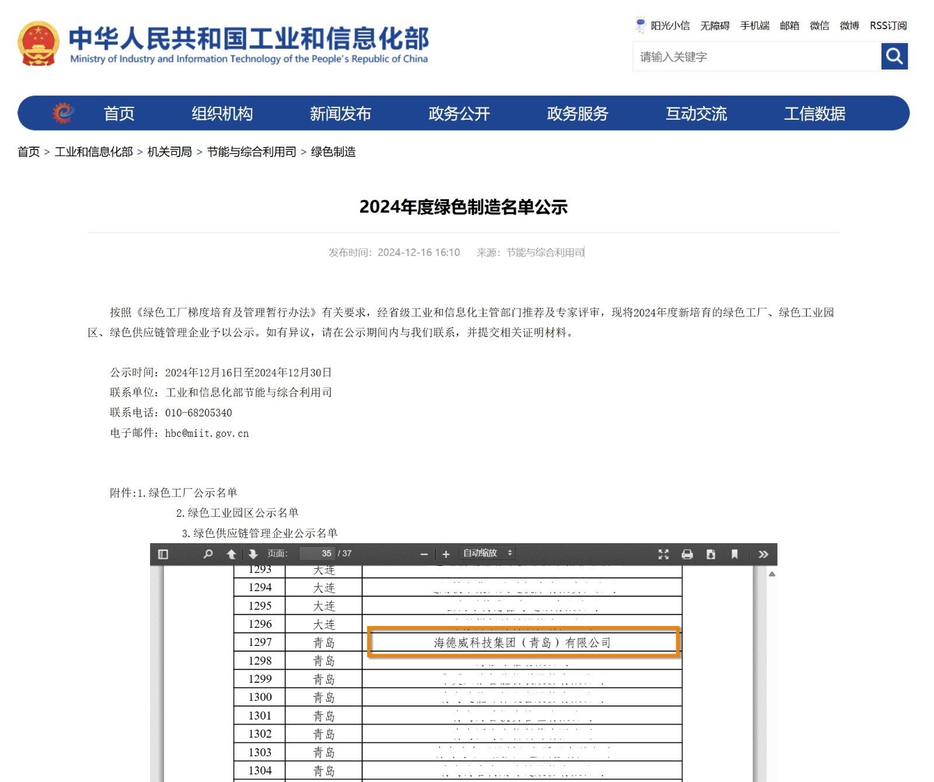
Task: Open the 政务服务 menu item
Action: coord(578,114)
